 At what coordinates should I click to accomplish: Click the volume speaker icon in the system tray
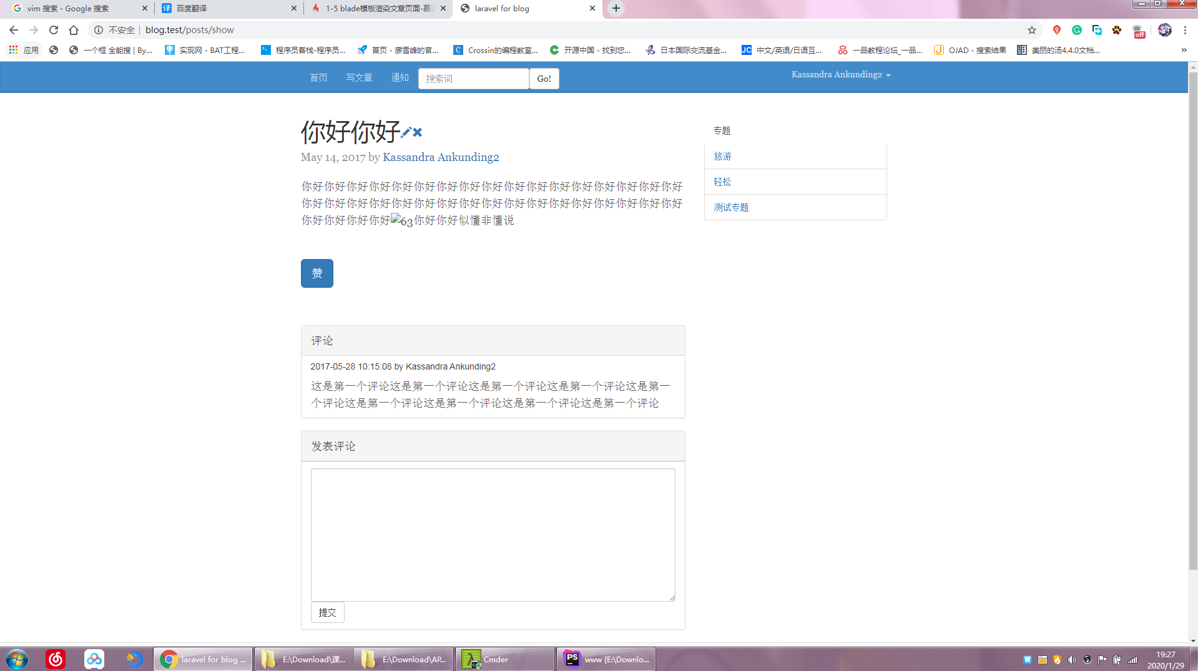tap(1072, 660)
